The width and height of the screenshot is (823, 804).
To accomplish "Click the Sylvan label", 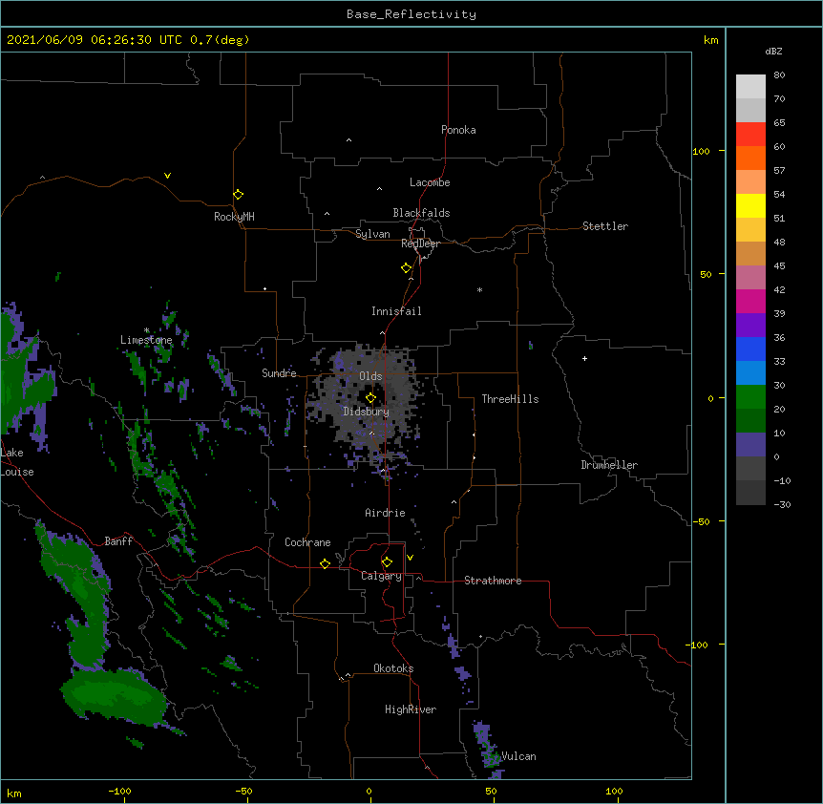I will [x=372, y=234].
